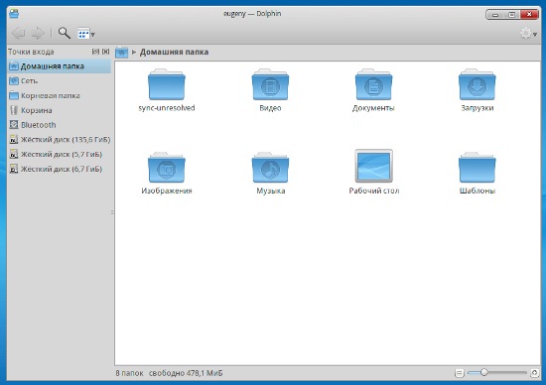
Task: Select the Изображения folder icon
Action: coord(167,168)
